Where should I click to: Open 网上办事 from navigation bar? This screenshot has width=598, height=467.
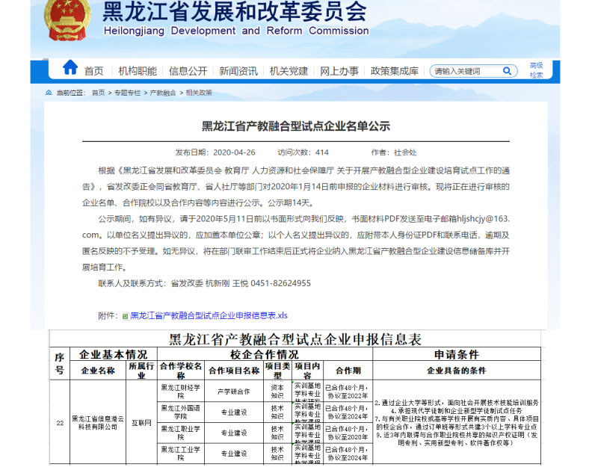coord(339,71)
